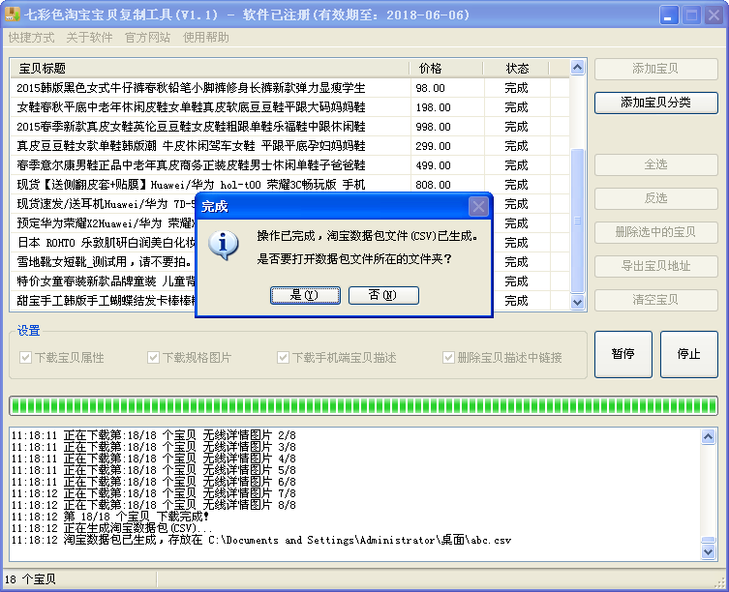
Task: Click the 状态 column header
Action: click(x=517, y=69)
